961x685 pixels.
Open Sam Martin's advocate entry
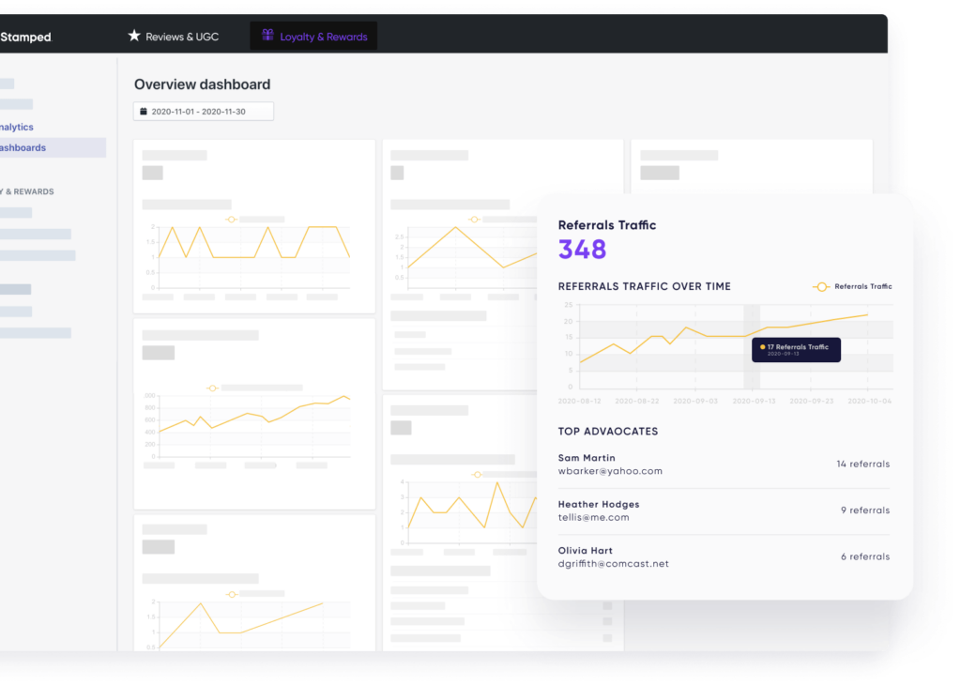tap(587, 458)
